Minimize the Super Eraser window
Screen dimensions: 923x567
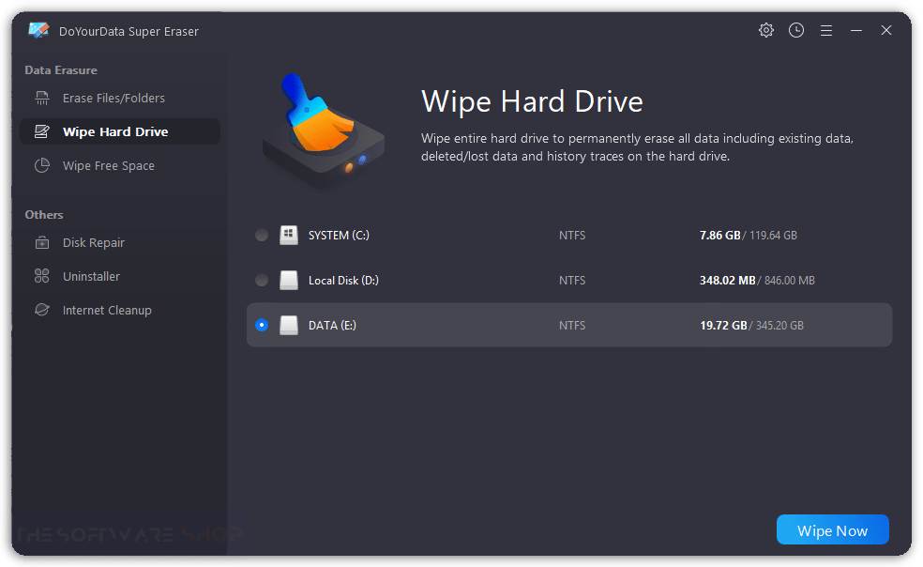pos(856,30)
